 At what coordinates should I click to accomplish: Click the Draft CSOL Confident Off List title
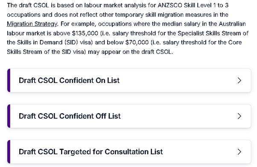click(70, 116)
